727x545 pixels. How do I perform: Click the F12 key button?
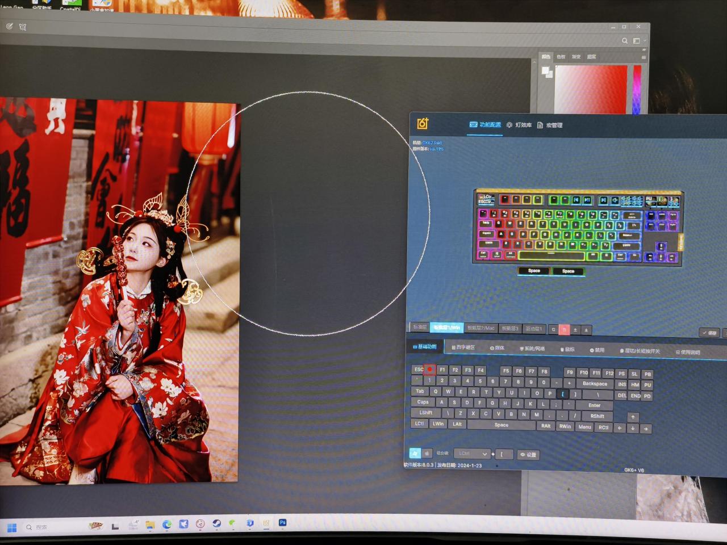pos(609,373)
